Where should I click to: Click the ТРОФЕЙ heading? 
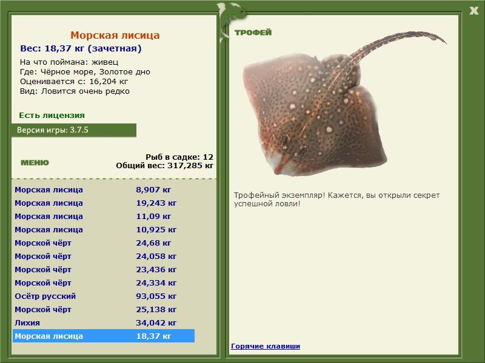253,33
